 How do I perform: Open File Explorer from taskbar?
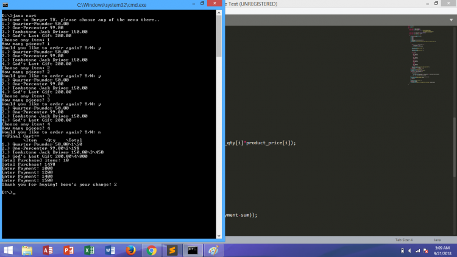[27, 250]
